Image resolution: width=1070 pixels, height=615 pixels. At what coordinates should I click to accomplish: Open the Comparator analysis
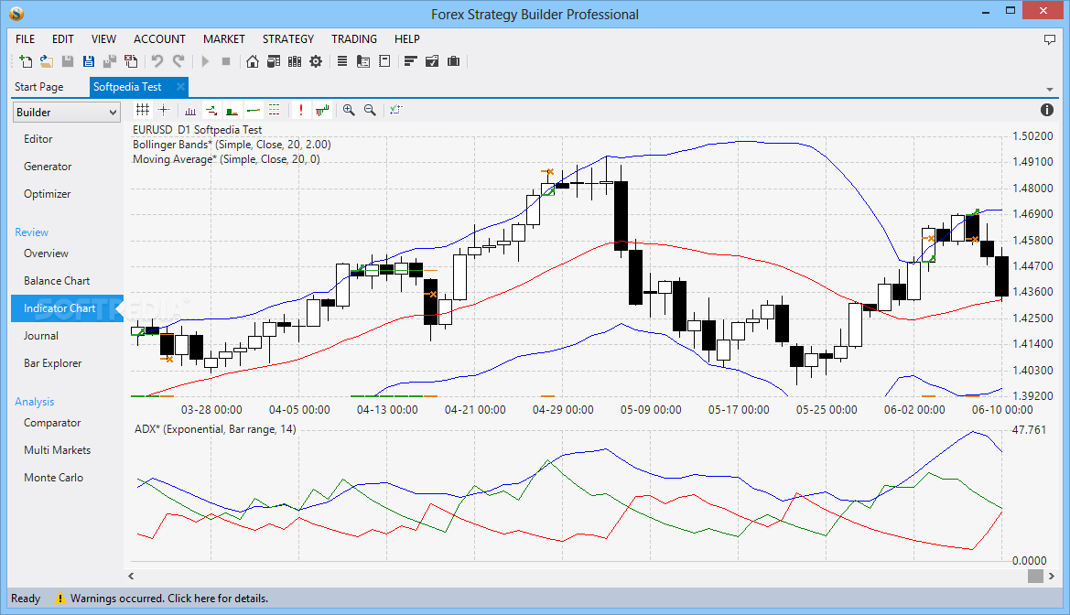[52, 423]
